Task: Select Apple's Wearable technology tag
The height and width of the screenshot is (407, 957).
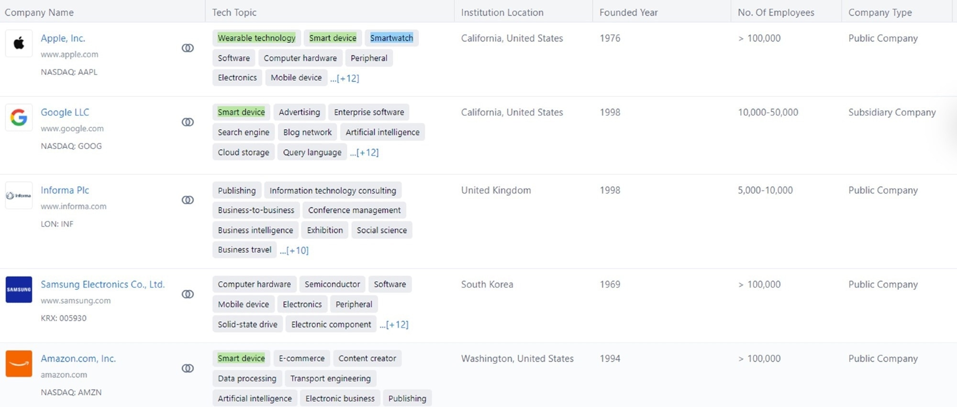Action: [x=256, y=38]
